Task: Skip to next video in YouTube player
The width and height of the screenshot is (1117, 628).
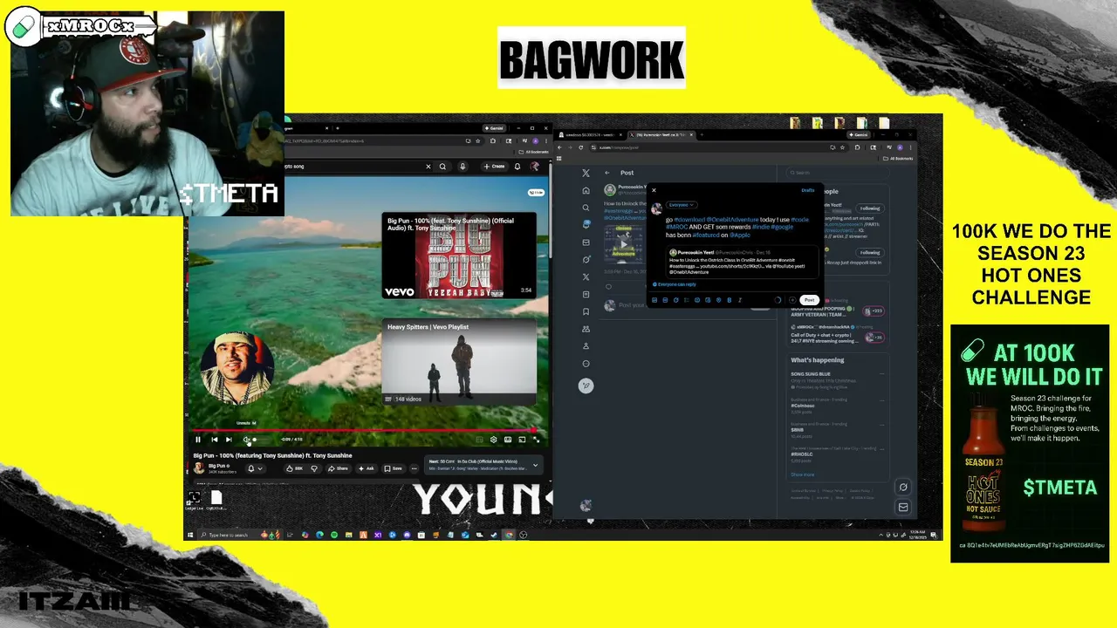Action: pos(229,440)
